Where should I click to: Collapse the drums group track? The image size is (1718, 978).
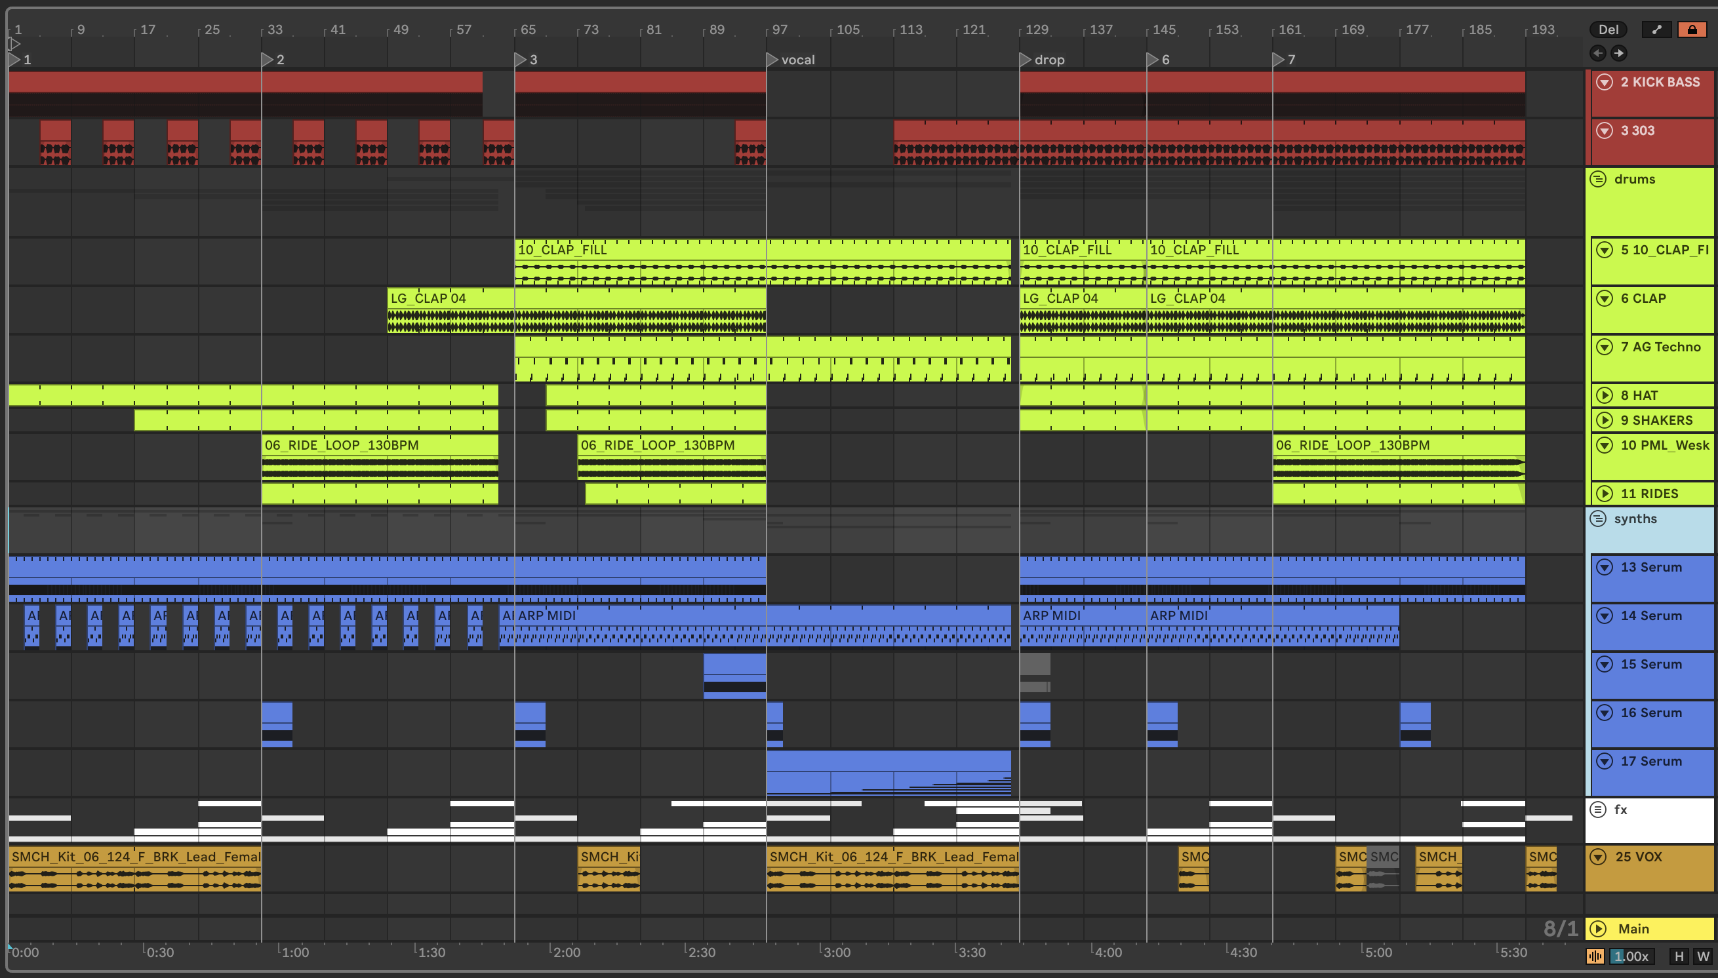click(1598, 180)
